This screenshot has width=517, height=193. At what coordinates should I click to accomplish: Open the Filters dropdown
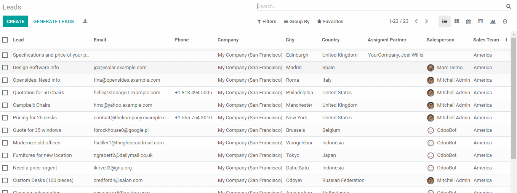point(267,22)
